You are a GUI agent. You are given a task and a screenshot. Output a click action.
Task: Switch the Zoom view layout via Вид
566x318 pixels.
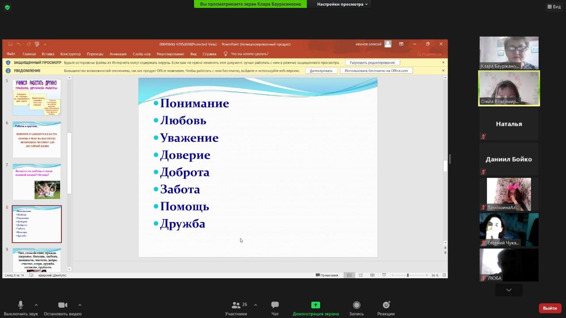click(554, 7)
